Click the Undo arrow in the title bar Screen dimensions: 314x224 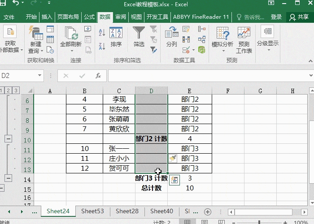tap(16, 3)
